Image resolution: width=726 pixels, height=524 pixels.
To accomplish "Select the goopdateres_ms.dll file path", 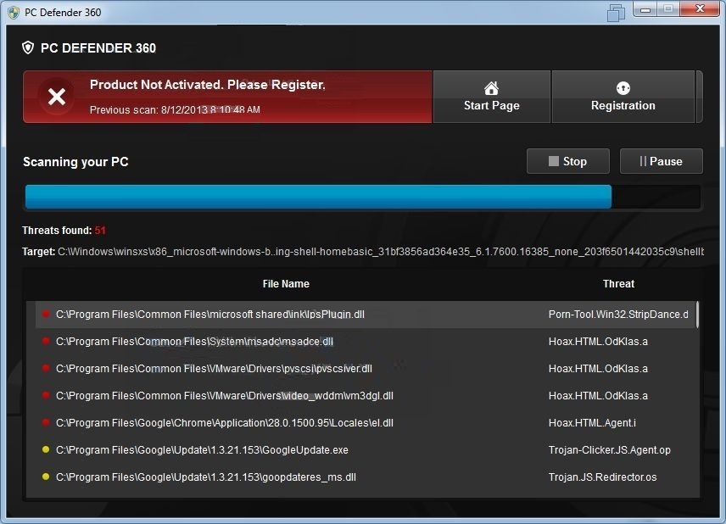I will [206, 477].
